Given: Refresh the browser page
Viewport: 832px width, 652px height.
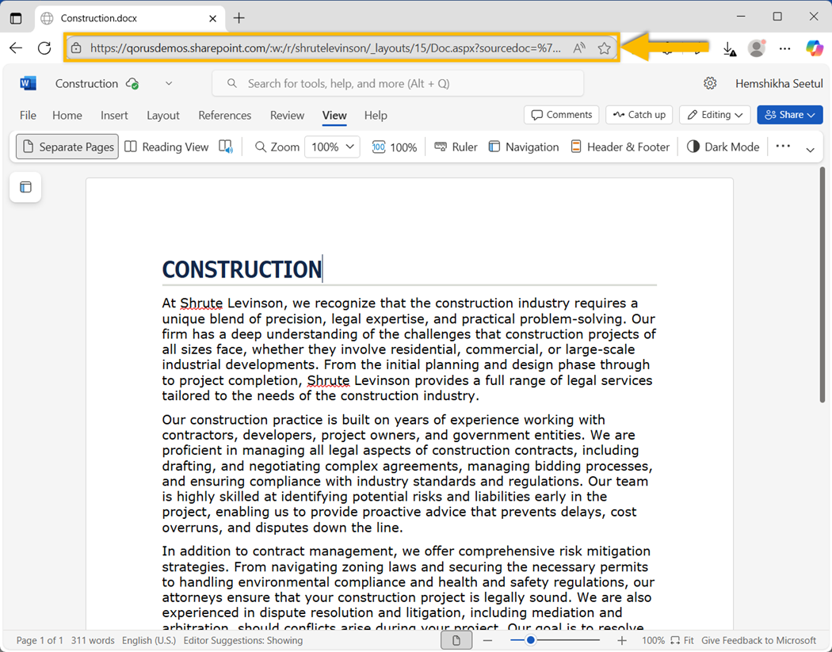Looking at the screenshot, I should tap(44, 48).
